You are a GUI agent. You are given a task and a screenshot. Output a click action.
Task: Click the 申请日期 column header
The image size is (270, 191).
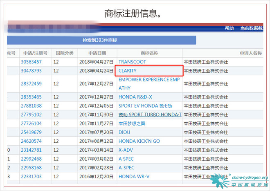[97, 53]
